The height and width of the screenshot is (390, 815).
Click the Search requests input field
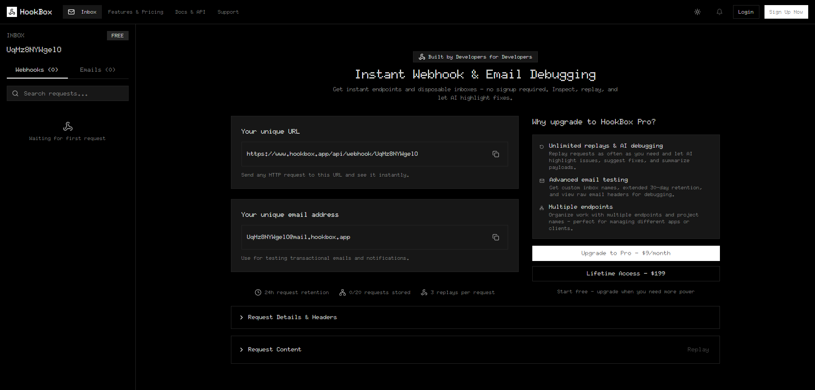coord(67,93)
